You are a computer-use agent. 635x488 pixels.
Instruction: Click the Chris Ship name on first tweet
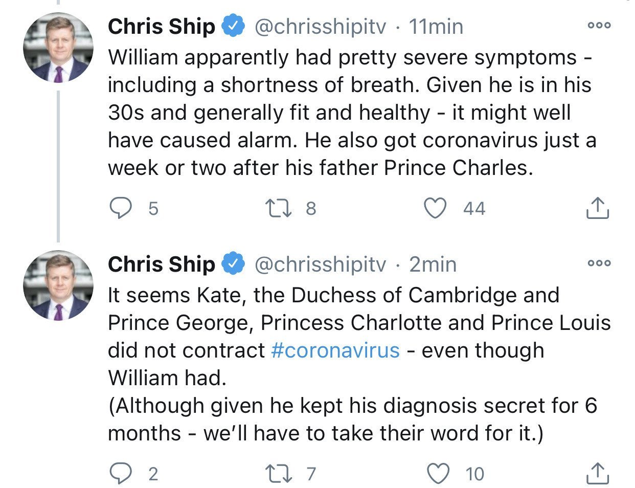[162, 27]
